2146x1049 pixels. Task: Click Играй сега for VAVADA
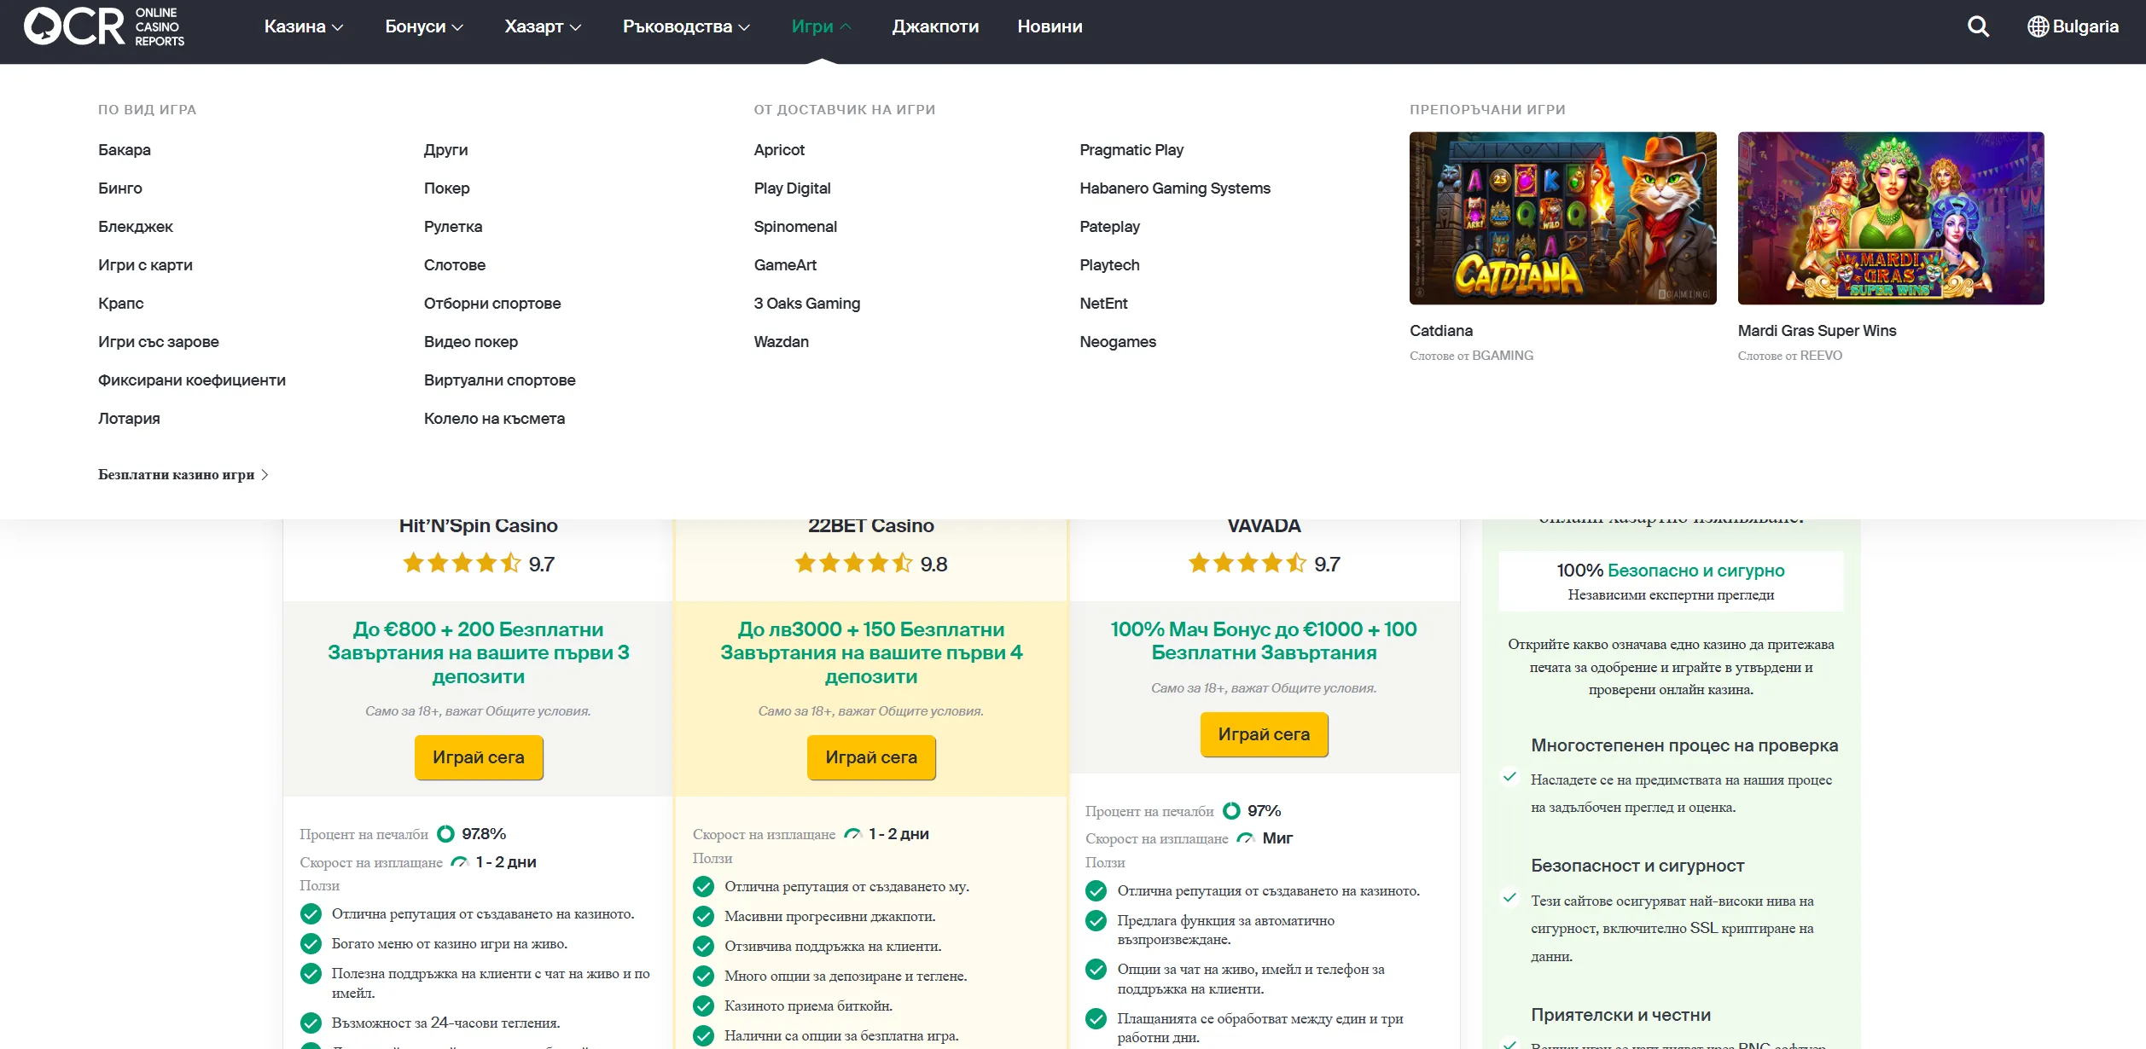tap(1264, 734)
